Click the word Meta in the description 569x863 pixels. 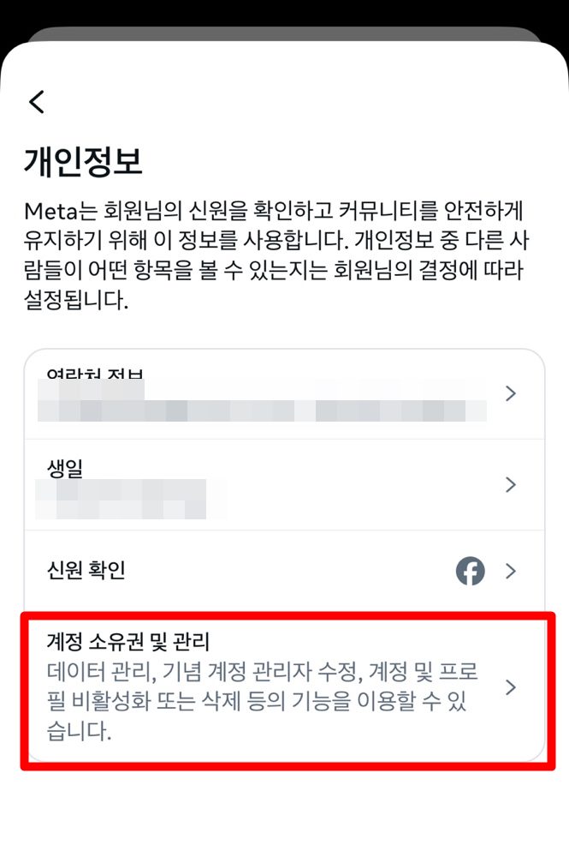[53, 211]
